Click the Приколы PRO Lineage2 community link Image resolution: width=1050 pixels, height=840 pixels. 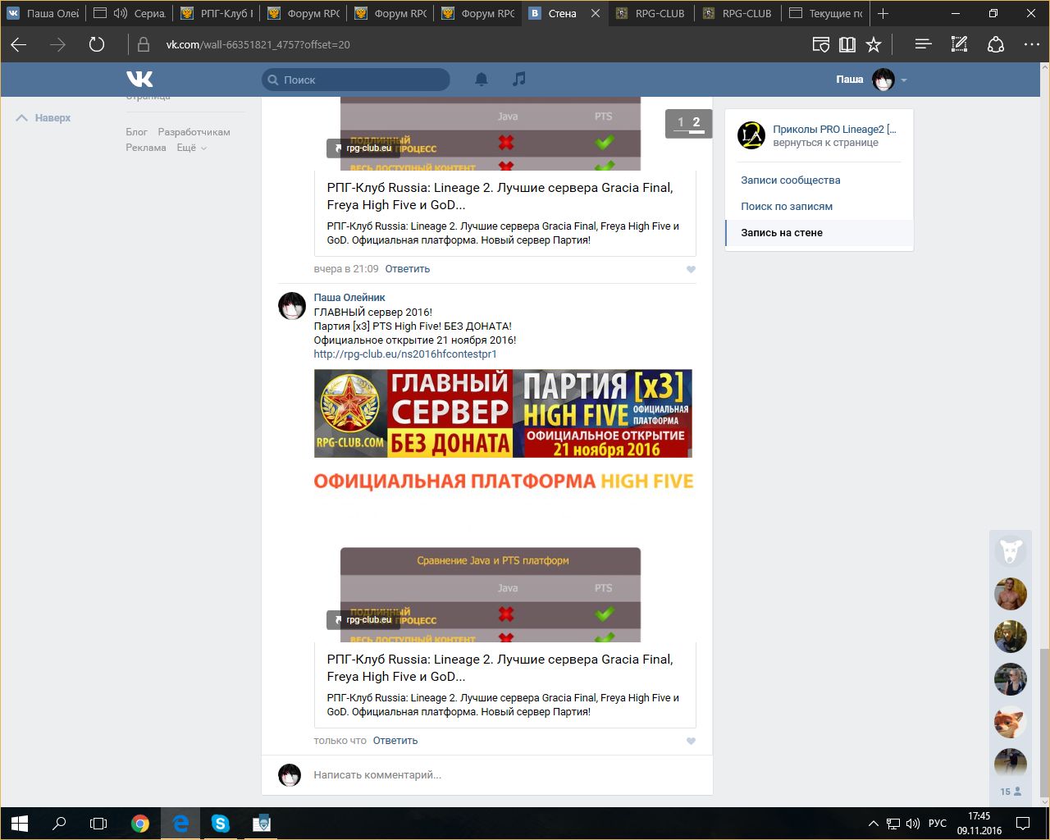(834, 129)
